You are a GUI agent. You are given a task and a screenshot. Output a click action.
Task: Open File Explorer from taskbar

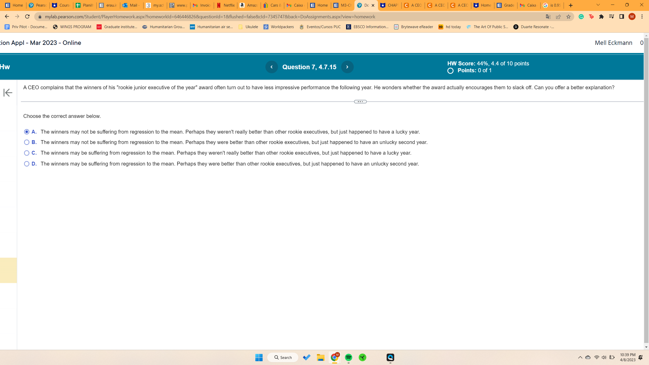coord(320,357)
